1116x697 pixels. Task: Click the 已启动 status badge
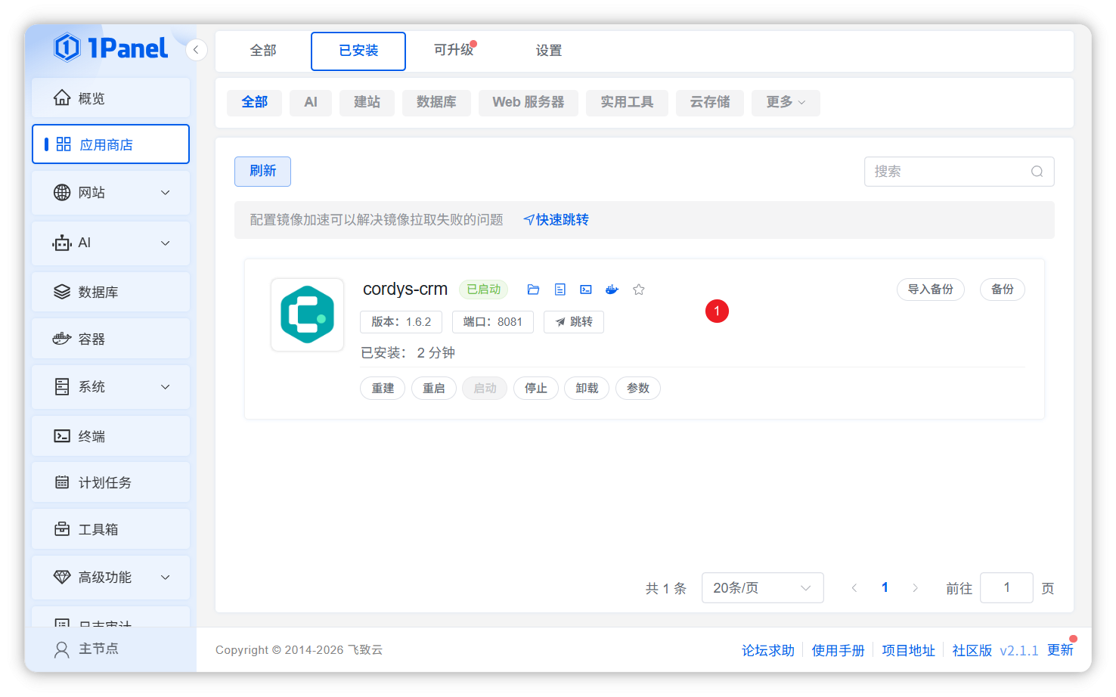484,290
